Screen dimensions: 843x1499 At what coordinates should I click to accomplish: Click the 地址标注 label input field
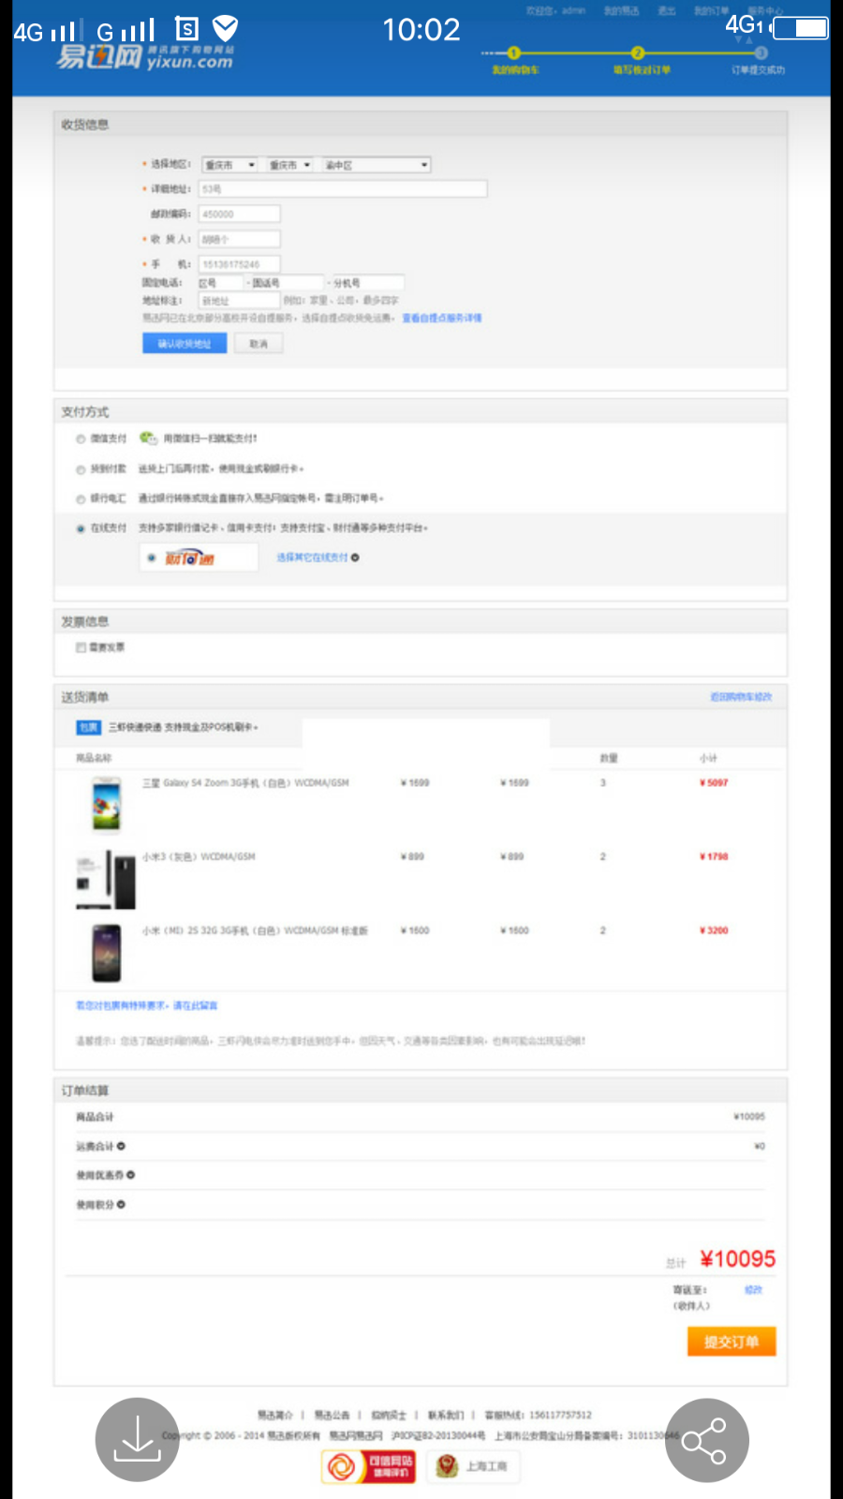[239, 301]
